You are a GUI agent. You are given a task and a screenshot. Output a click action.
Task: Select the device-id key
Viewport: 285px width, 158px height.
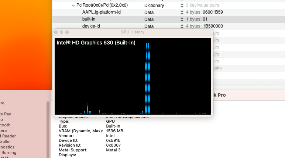click(91, 26)
